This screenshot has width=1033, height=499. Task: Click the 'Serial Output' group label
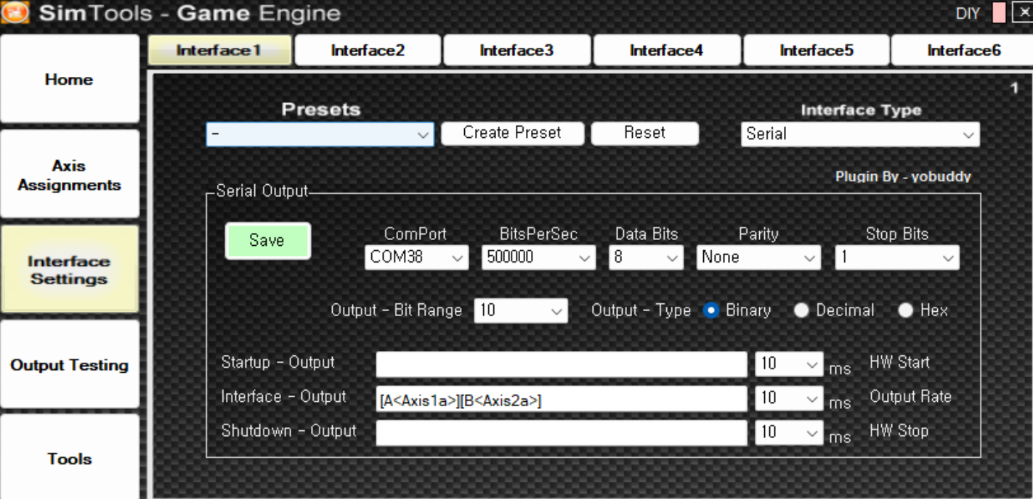262,191
